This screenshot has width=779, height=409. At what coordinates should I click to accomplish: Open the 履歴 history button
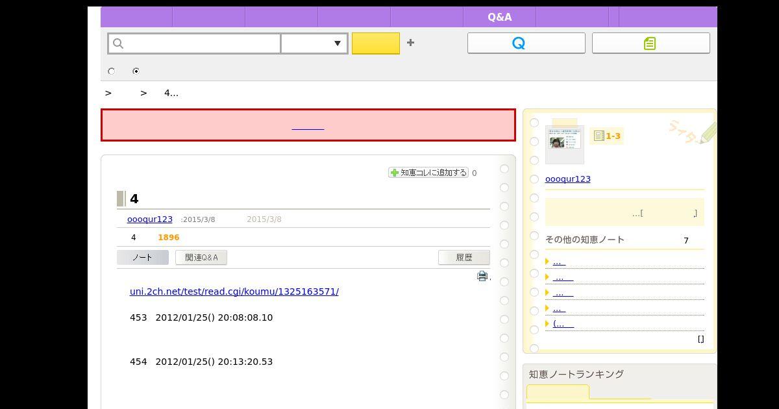[464, 258]
